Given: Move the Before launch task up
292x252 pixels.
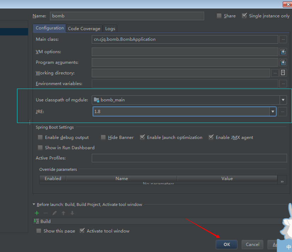Looking at the screenshot, I should coord(63,213).
